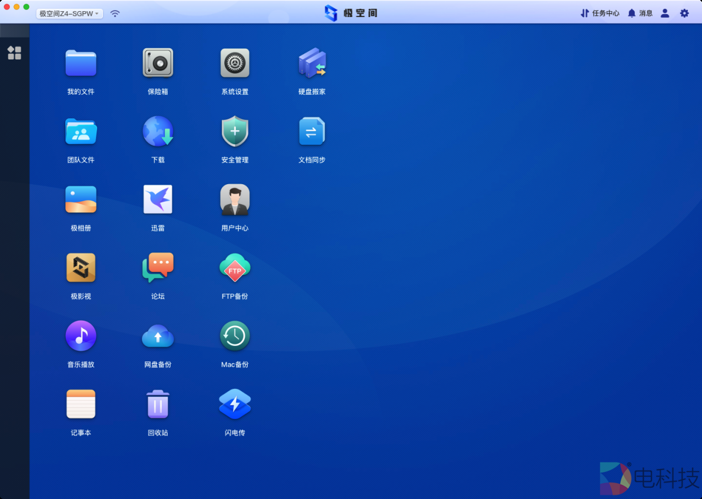This screenshot has width=702, height=499.
Task: Open 安全管理 security shield app
Action: tap(235, 131)
